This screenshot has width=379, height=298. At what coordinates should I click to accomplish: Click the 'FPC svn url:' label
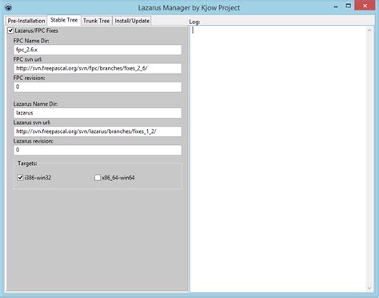click(x=28, y=59)
